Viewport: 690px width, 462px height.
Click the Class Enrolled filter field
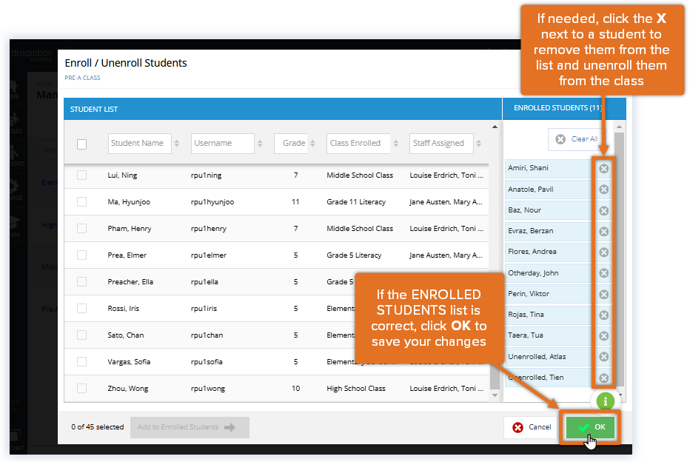[x=358, y=144]
